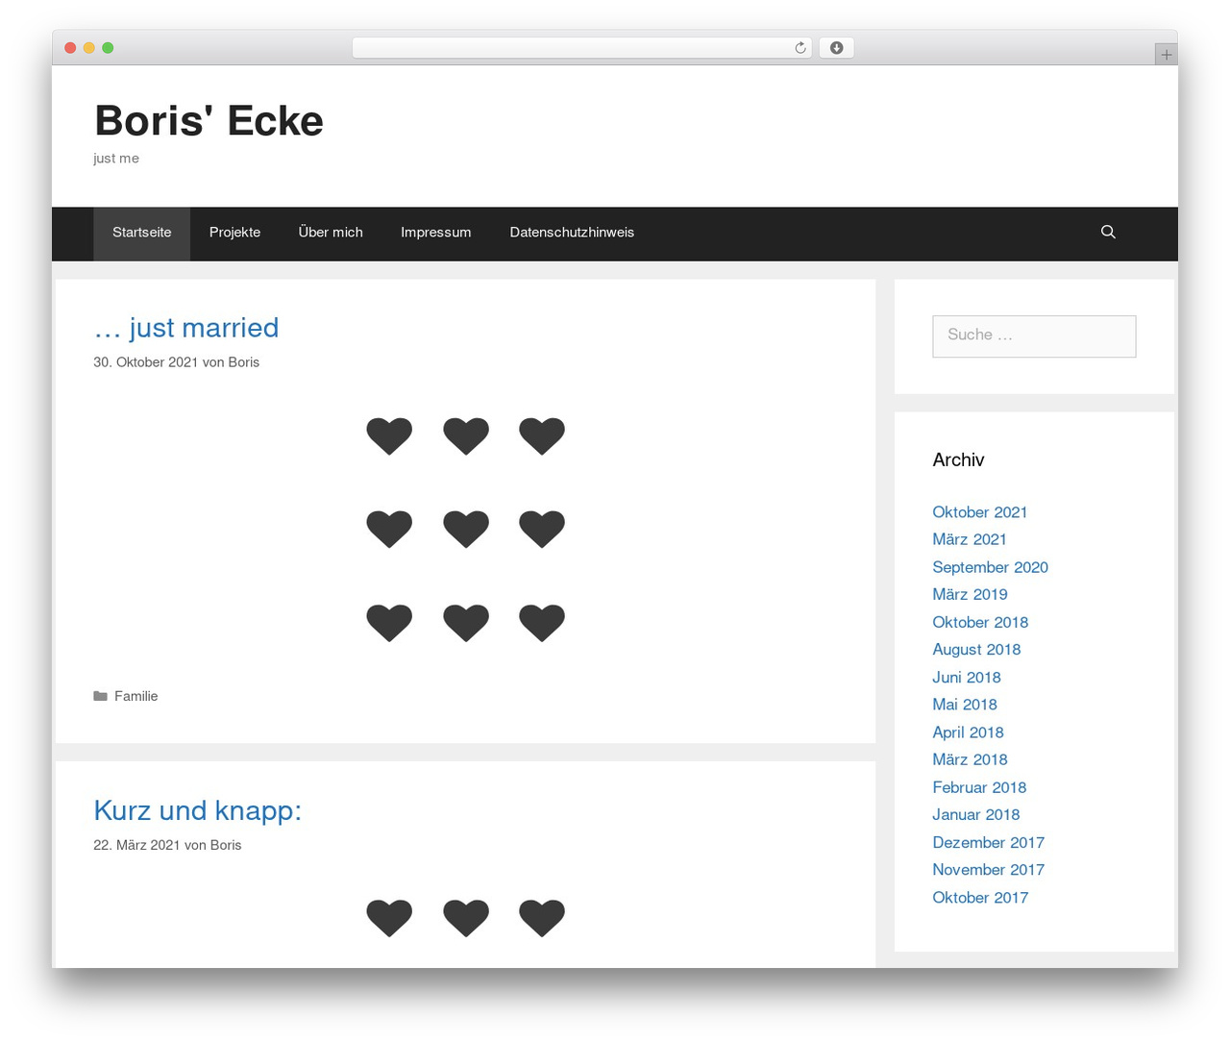Viewport: 1230px width, 1042px height.
Task: Open the Projekte menu item
Action: (235, 233)
